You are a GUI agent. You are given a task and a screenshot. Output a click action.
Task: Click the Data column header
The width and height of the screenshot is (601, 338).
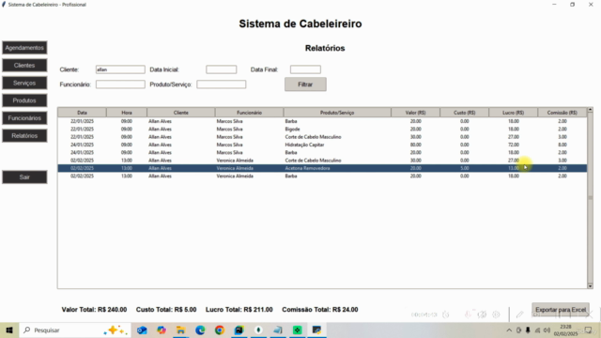(82, 113)
